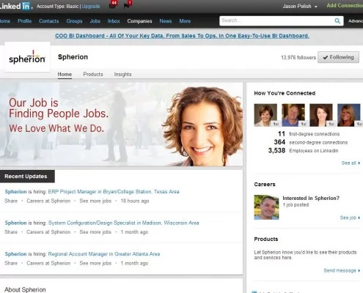Click Send message link under Products
This screenshot has height=293, width=363.
point(342,270)
